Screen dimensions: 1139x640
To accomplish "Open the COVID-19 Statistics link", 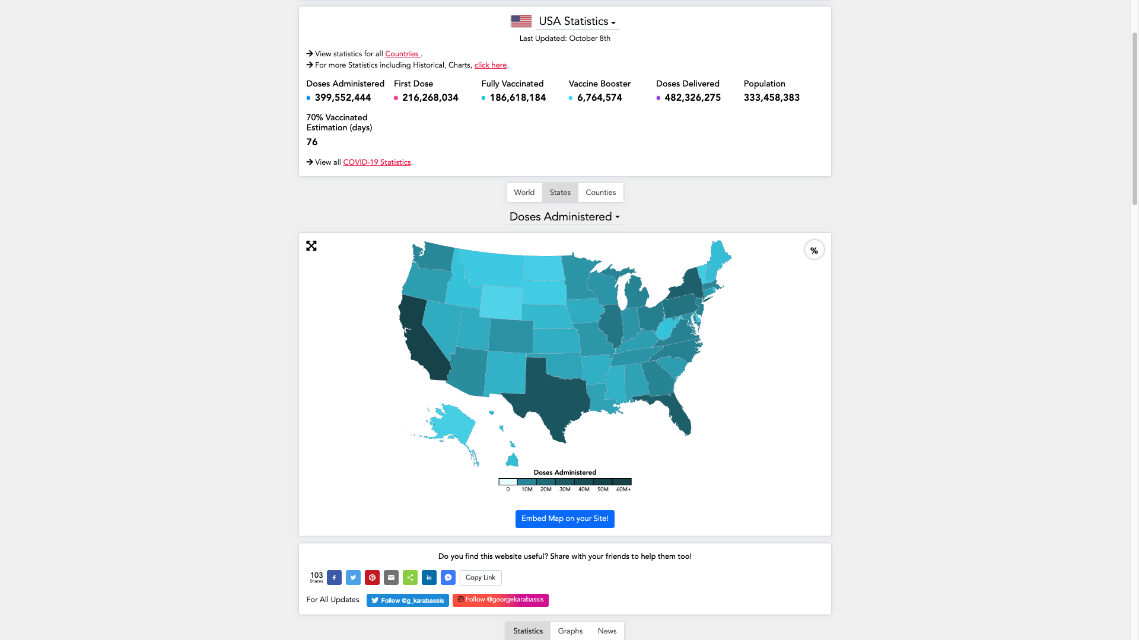I will [x=377, y=162].
